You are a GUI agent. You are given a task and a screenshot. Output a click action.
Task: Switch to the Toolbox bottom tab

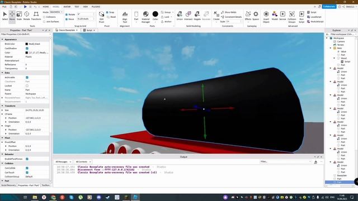click(45, 185)
